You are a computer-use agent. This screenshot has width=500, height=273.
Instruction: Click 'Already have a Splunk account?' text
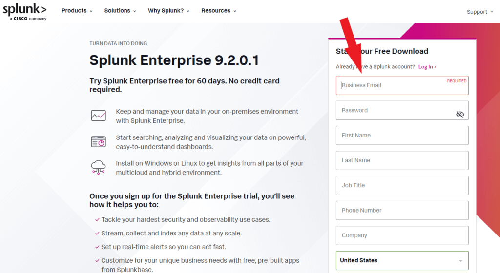pyautogui.click(x=375, y=66)
